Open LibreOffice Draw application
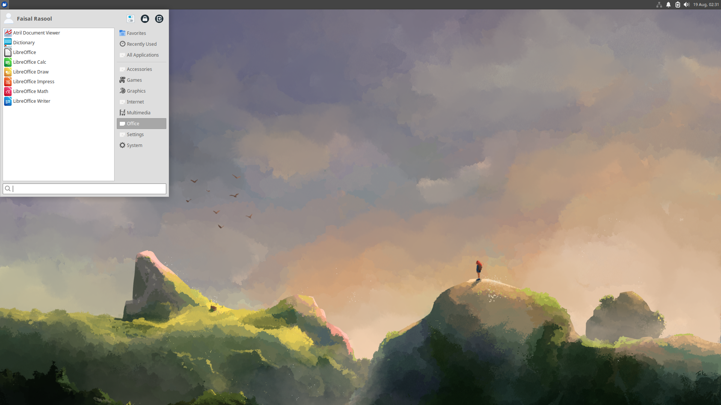 click(x=31, y=71)
